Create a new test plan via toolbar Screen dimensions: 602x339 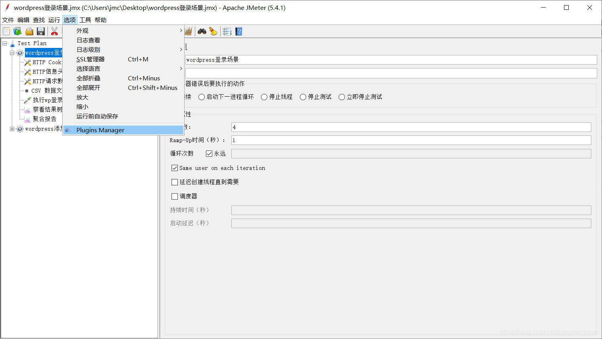(x=6, y=31)
